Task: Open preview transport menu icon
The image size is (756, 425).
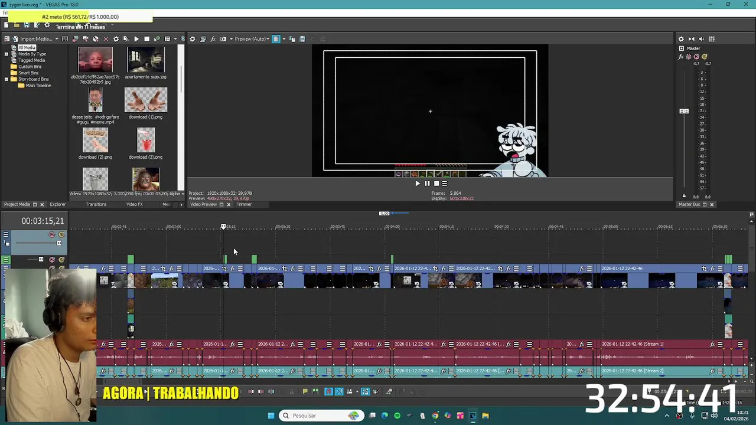Action: tap(445, 184)
